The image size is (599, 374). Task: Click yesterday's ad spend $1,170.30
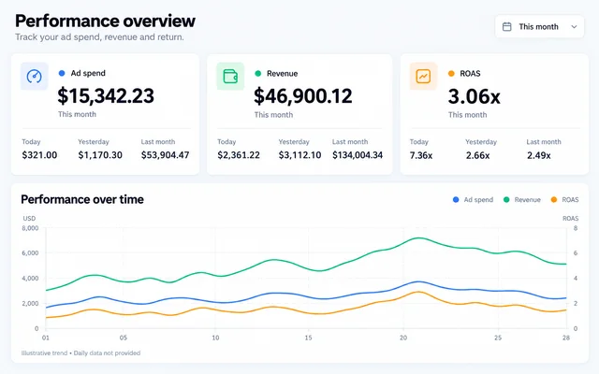100,155
